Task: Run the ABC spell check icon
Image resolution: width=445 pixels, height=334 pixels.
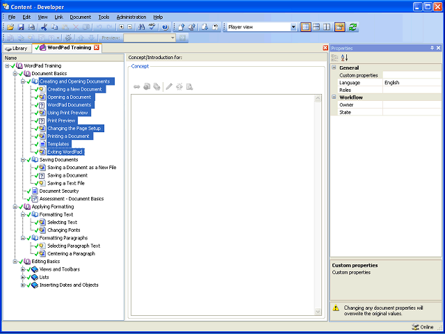Action: pyautogui.click(x=152, y=27)
